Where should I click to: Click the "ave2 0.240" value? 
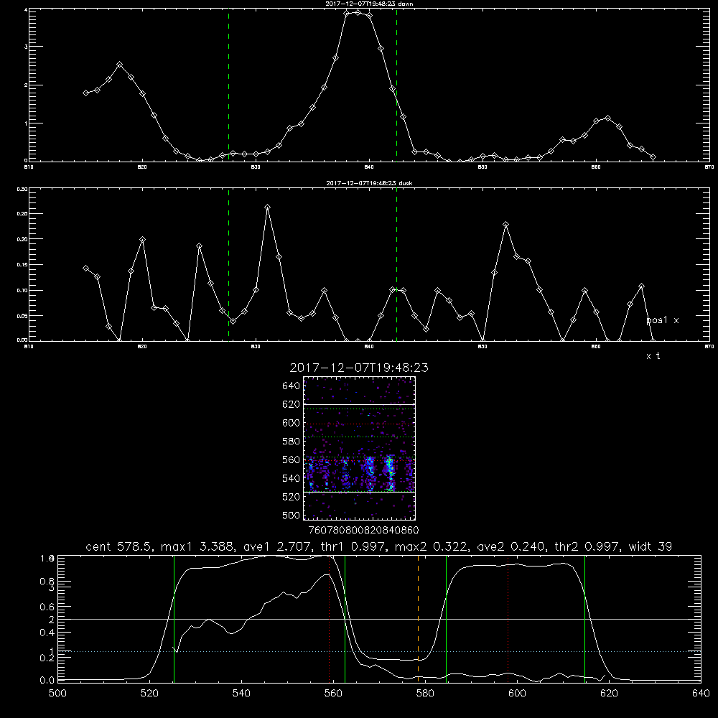pos(510,546)
